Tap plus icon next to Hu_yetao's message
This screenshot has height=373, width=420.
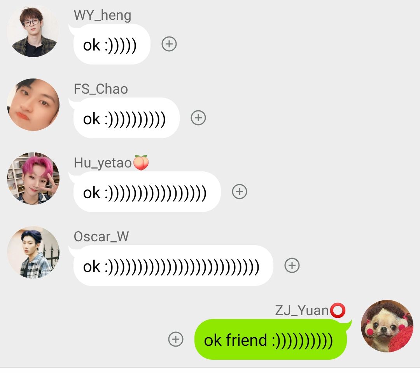click(240, 192)
